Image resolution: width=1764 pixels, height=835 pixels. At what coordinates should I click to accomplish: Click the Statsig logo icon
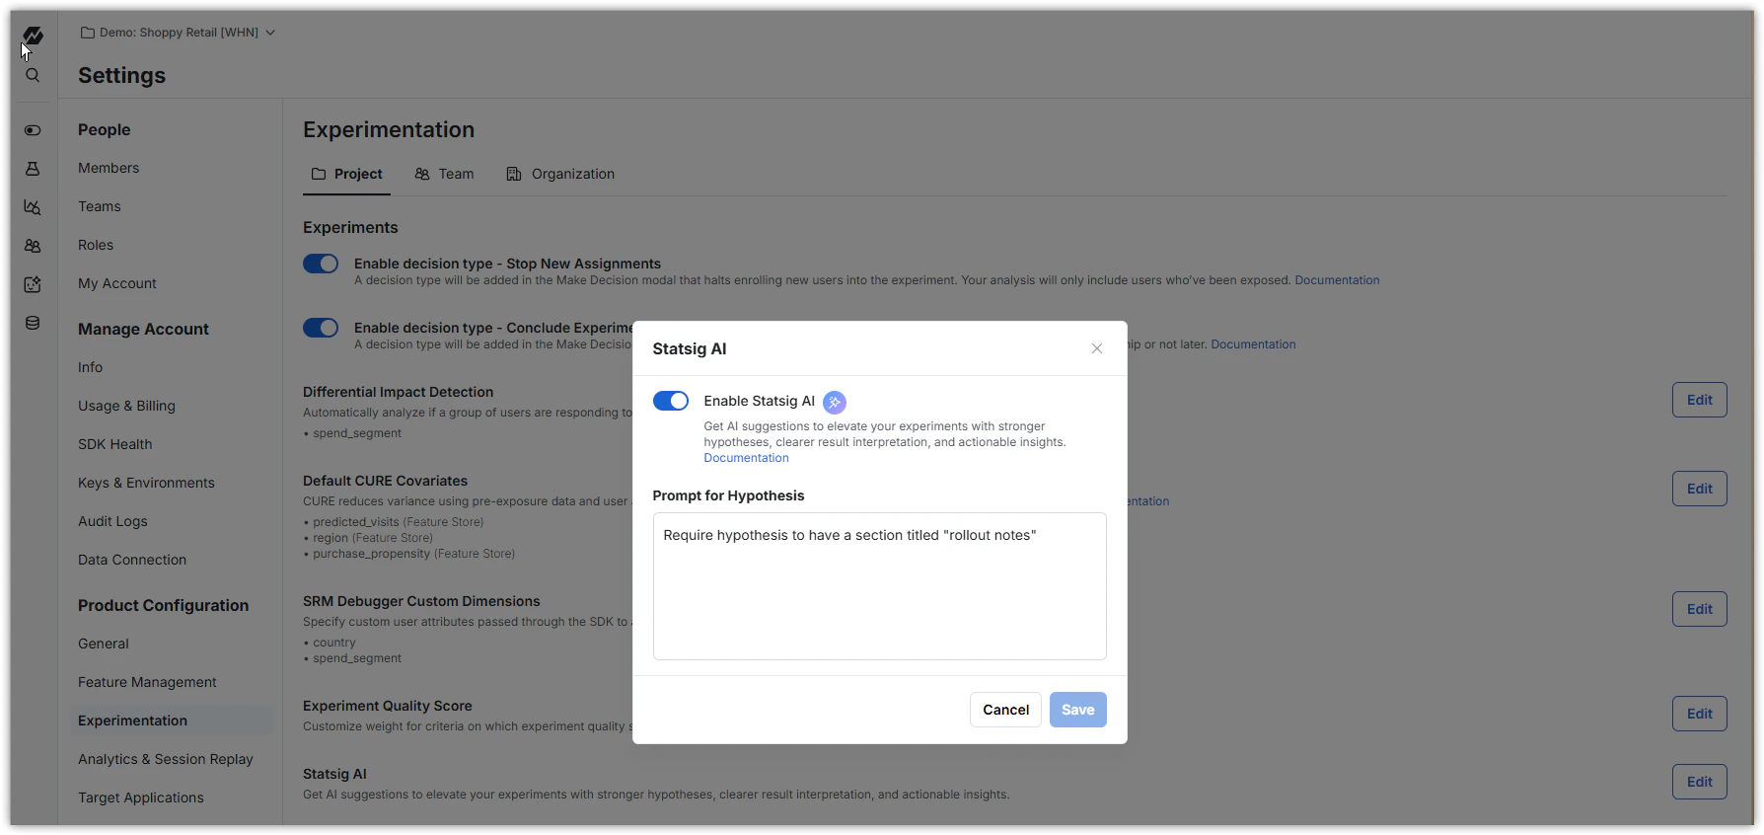[33, 35]
